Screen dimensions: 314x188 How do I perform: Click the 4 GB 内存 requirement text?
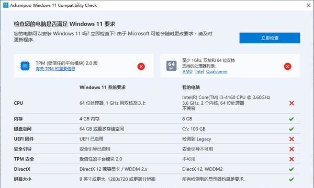(x=89, y=119)
